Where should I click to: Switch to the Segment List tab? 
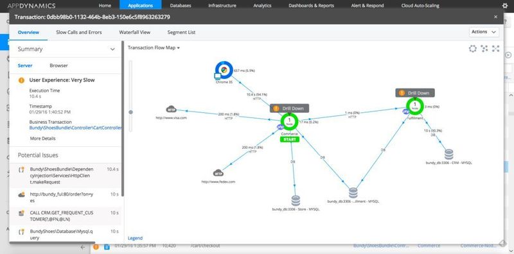point(181,32)
